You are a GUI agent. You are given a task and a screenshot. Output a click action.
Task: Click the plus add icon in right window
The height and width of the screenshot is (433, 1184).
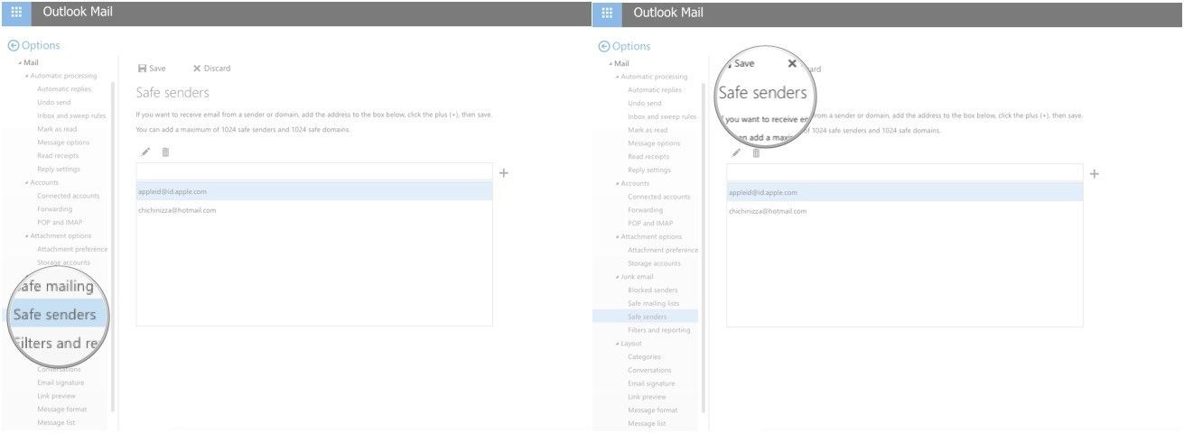1094,173
